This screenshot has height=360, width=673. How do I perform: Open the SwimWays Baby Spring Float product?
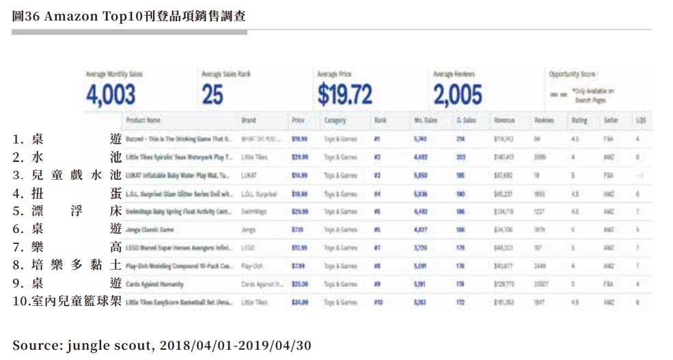coord(178,212)
